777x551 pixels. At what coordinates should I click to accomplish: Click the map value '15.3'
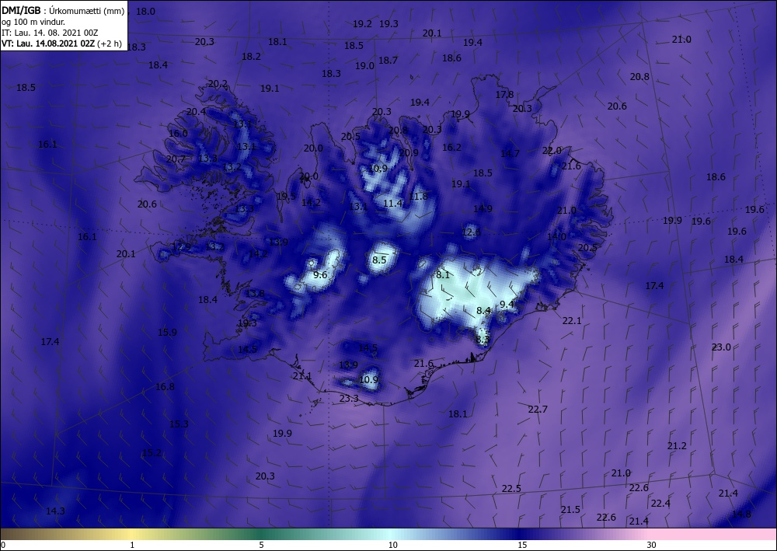179,424
